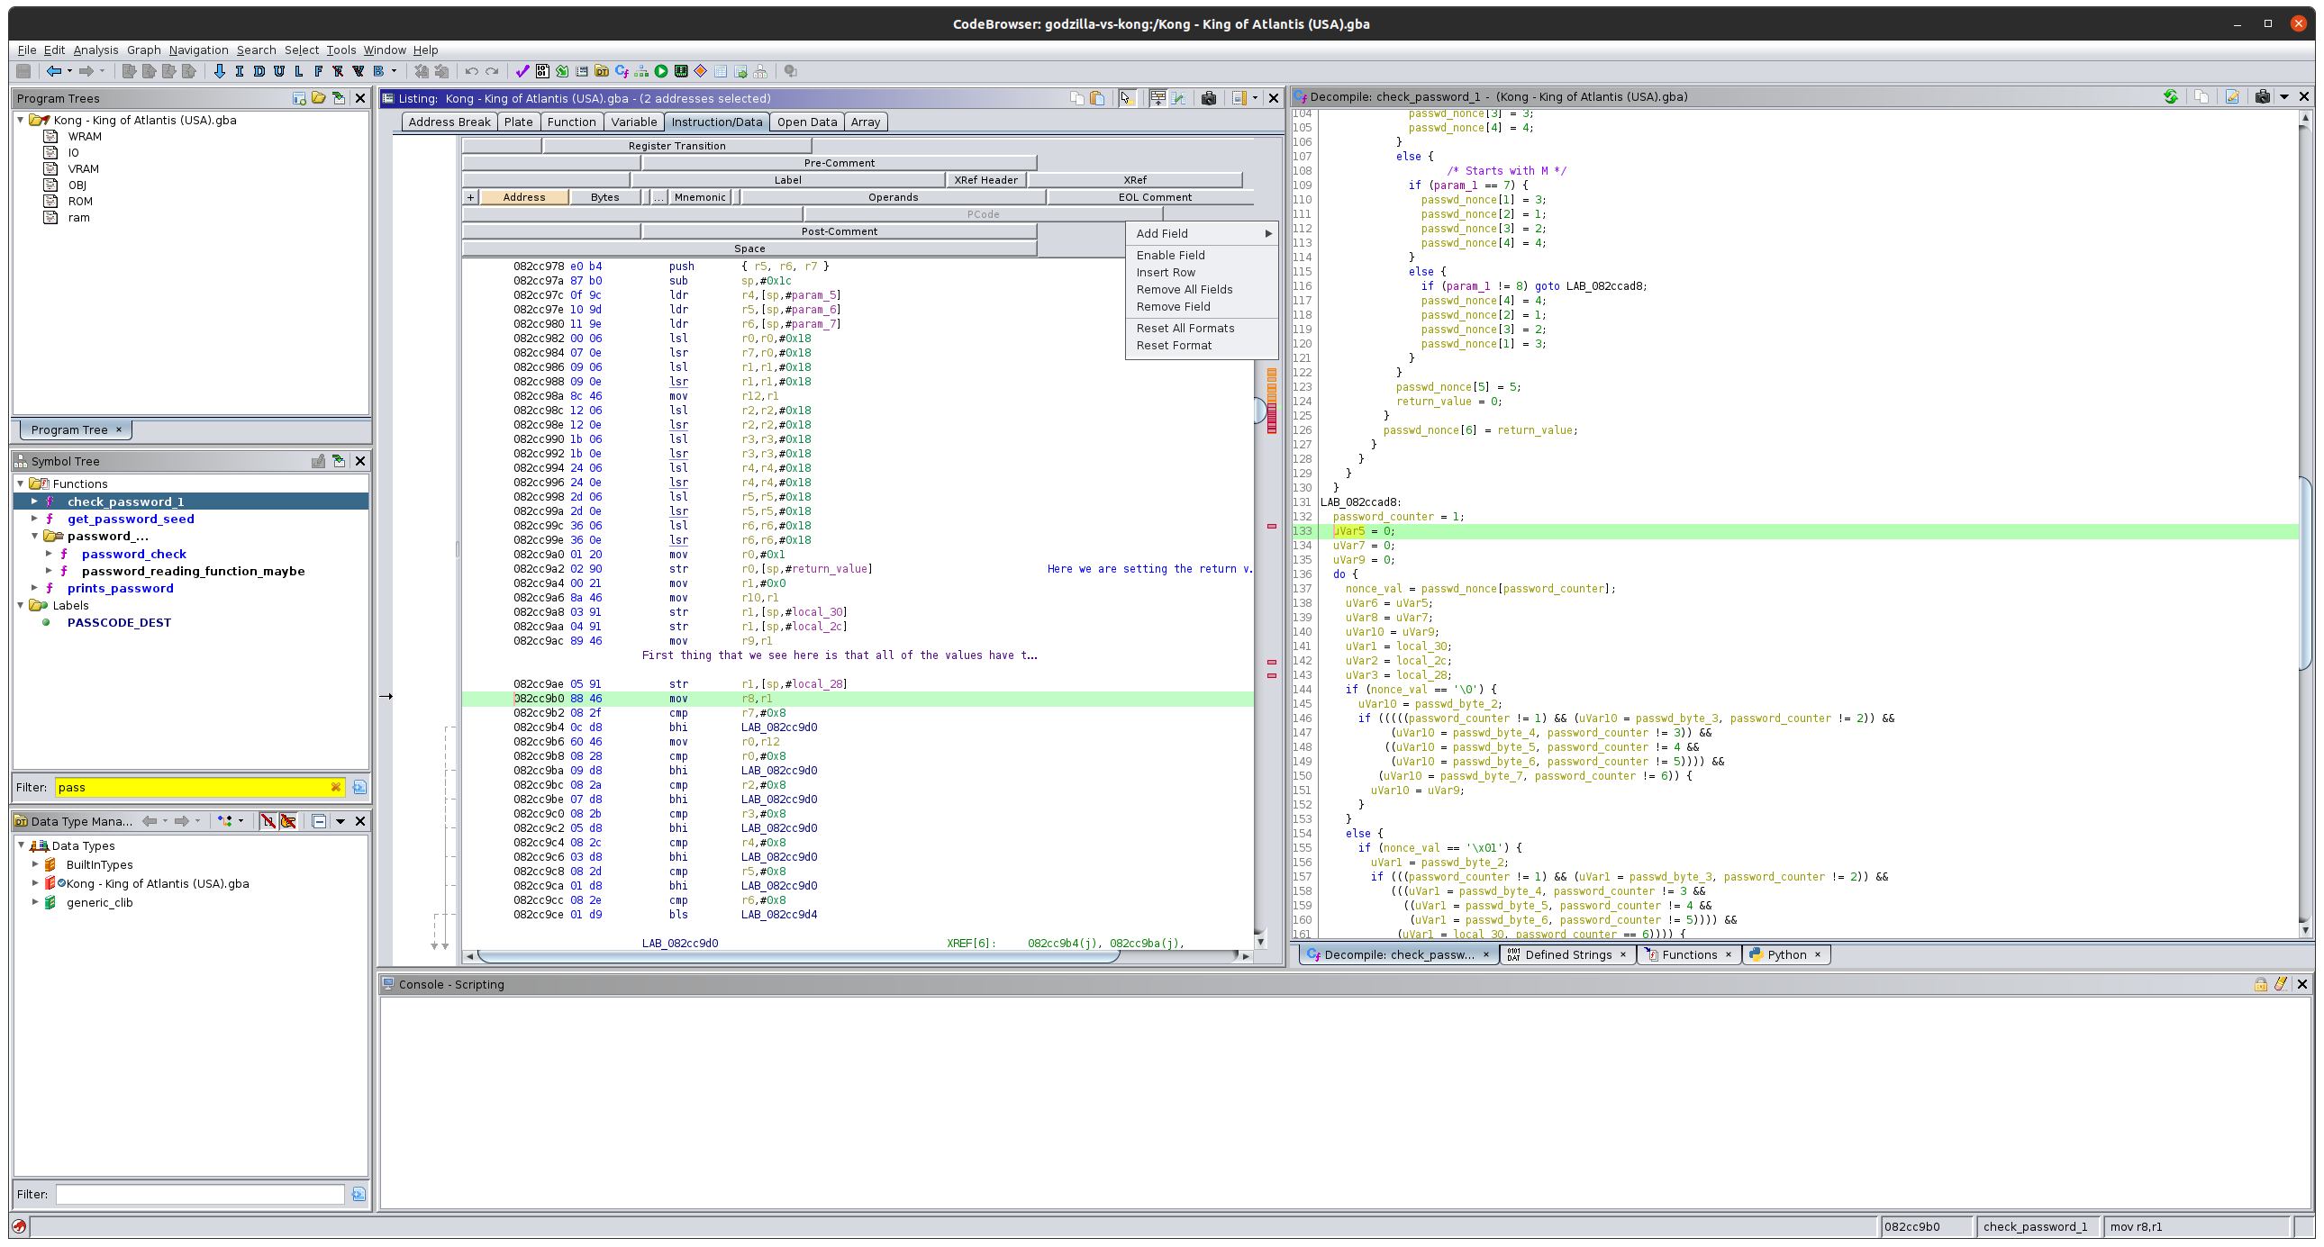Switch to the Address Break format tab
This screenshot has height=1247, width=2324.
[x=449, y=122]
